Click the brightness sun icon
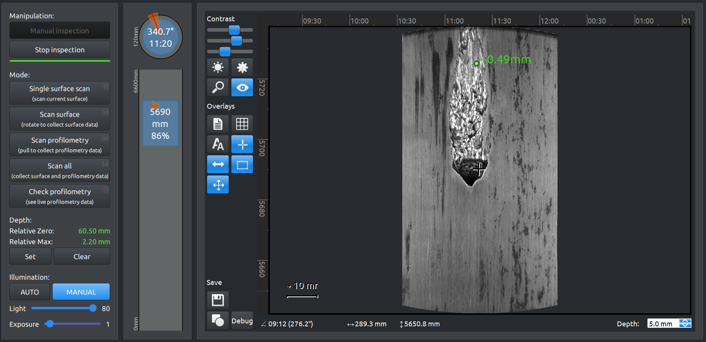 tap(218, 68)
